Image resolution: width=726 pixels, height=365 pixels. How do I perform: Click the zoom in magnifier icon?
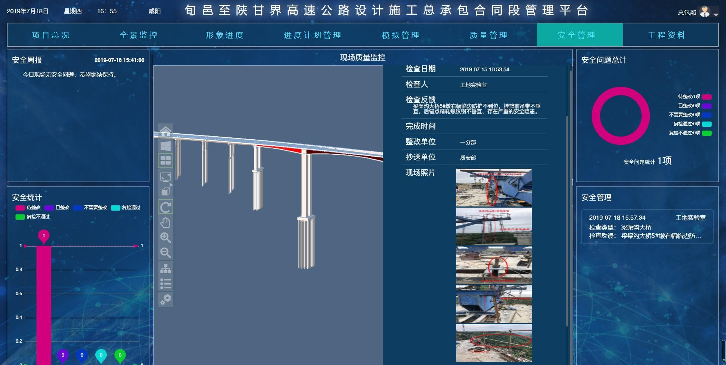click(166, 237)
